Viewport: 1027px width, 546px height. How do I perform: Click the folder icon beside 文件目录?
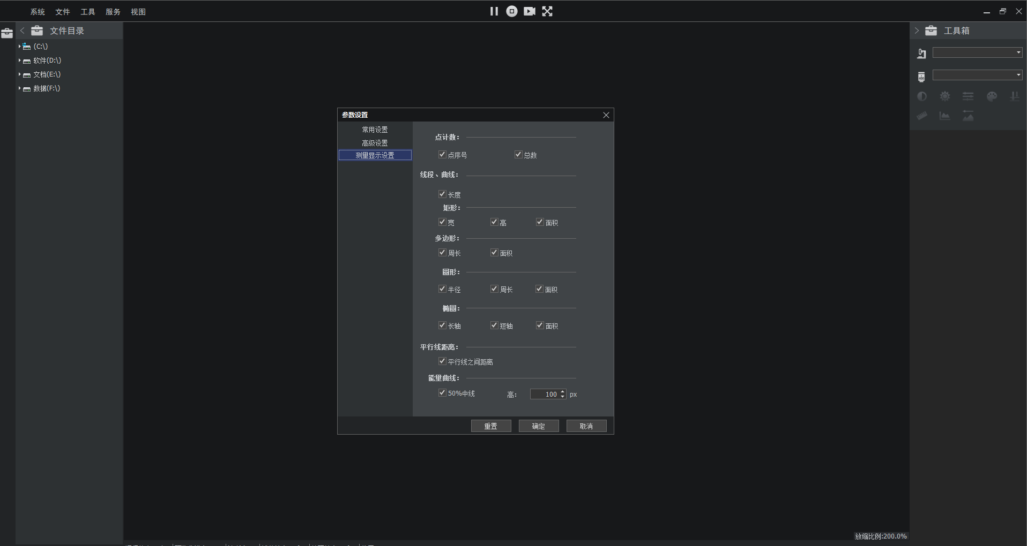[37, 31]
